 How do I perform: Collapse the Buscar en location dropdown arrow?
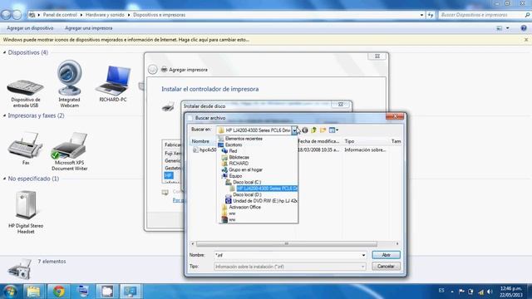[294, 130]
